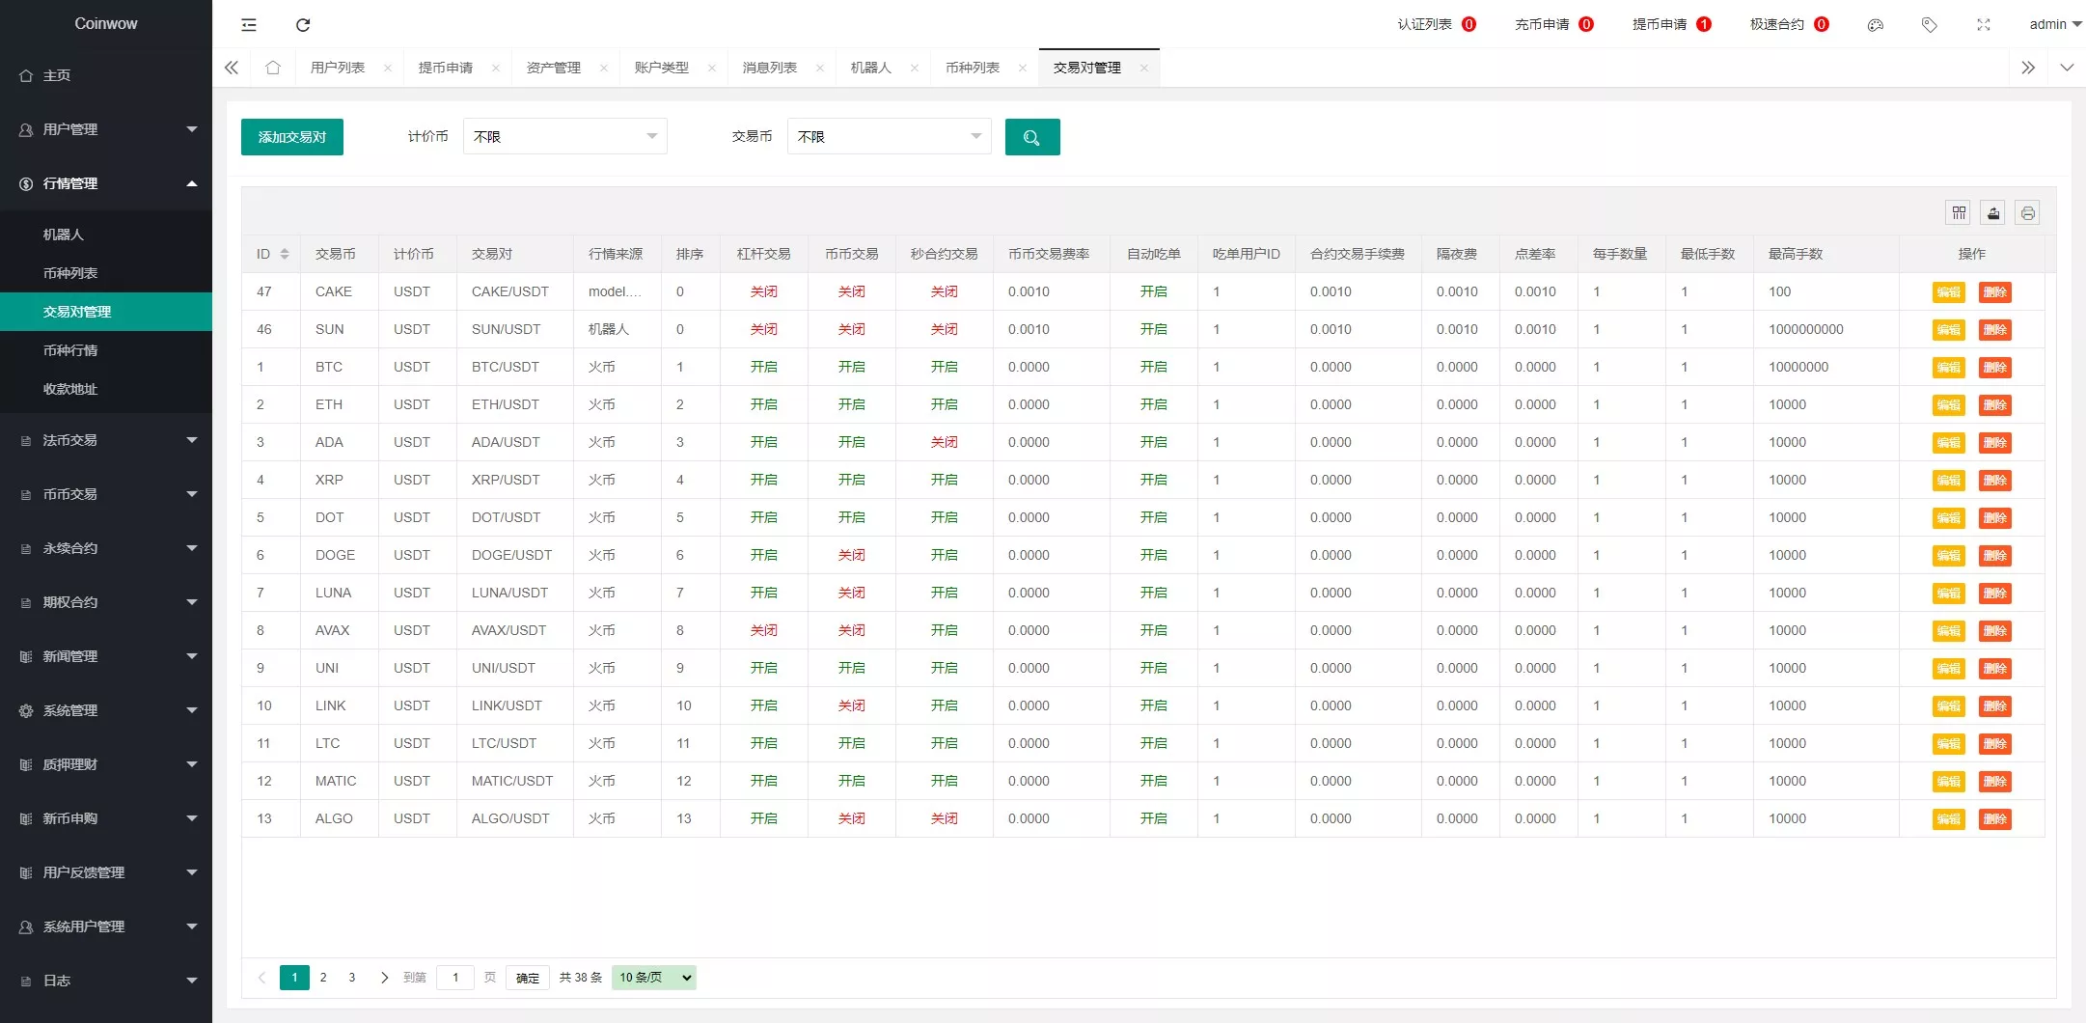Click the export table icon
Screen dimensions: 2086x1023
[1992, 213]
